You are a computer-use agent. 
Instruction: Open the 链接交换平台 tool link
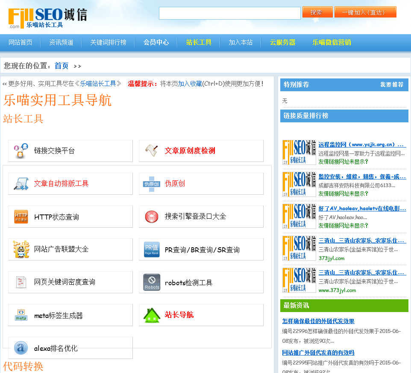point(55,150)
